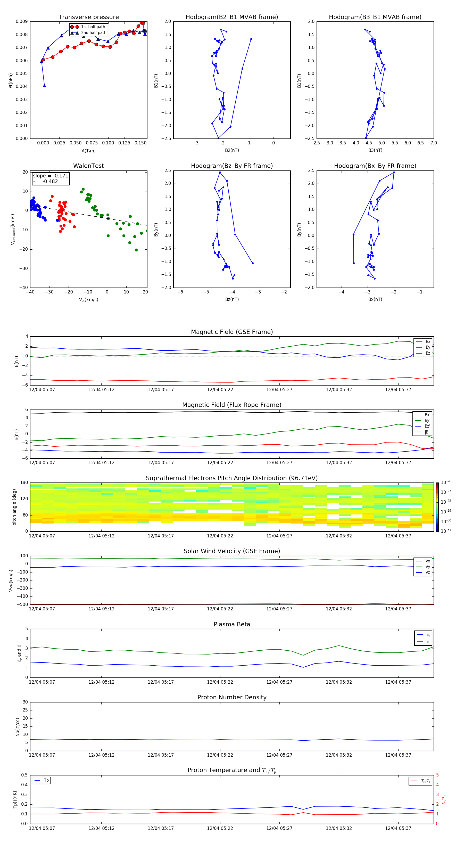
Task: Click the B3(nT) x-axis label
Action: tap(375, 150)
